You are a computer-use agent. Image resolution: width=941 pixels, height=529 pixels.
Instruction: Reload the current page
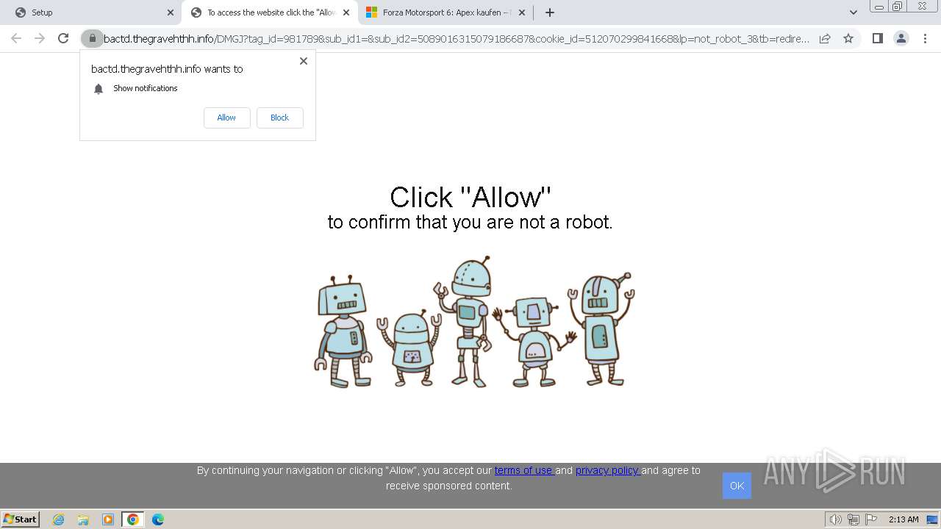(x=63, y=38)
